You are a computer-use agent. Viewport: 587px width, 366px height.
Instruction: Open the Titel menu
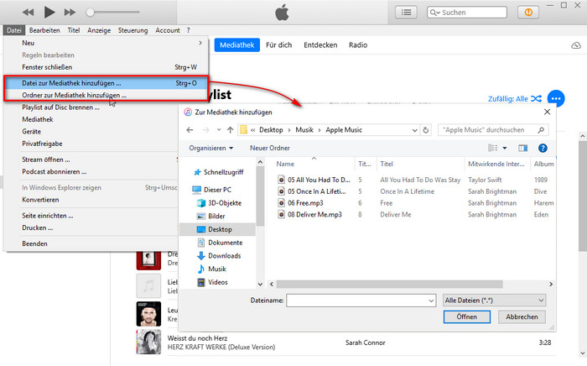click(74, 30)
